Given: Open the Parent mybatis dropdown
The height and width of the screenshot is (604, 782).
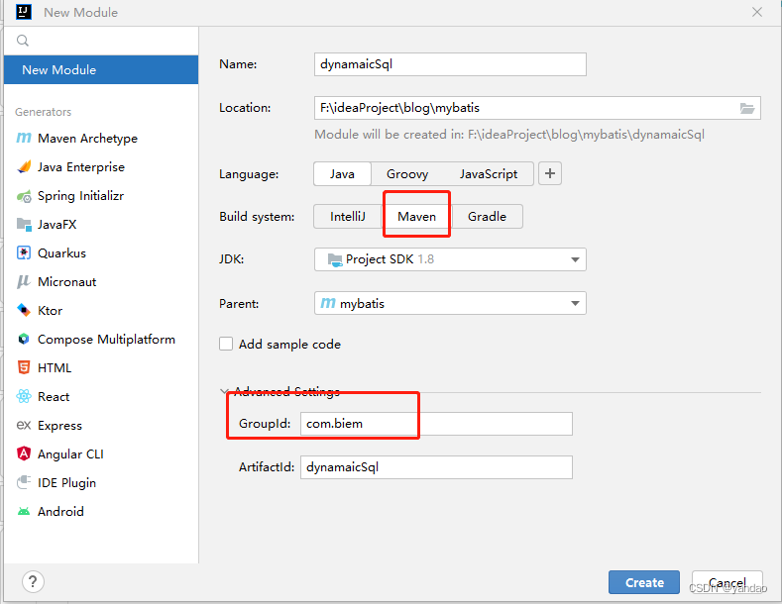Looking at the screenshot, I should (450, 304).
